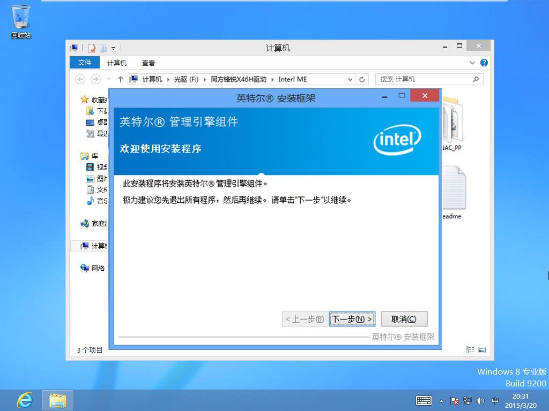Show hidden tray icons arrow
The width and height of the screenshot is (549, 411).
pos(442,401)
